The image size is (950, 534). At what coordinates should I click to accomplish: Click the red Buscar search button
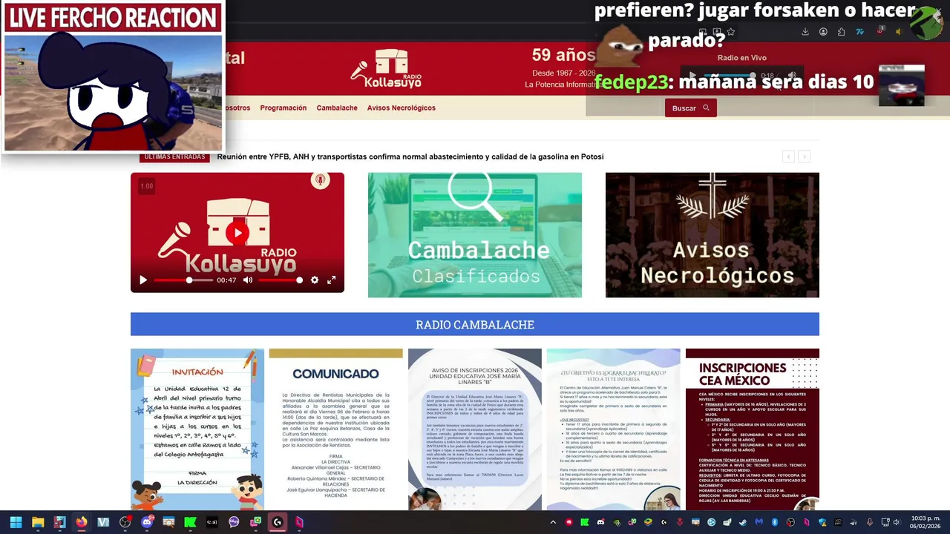point(691,108)
